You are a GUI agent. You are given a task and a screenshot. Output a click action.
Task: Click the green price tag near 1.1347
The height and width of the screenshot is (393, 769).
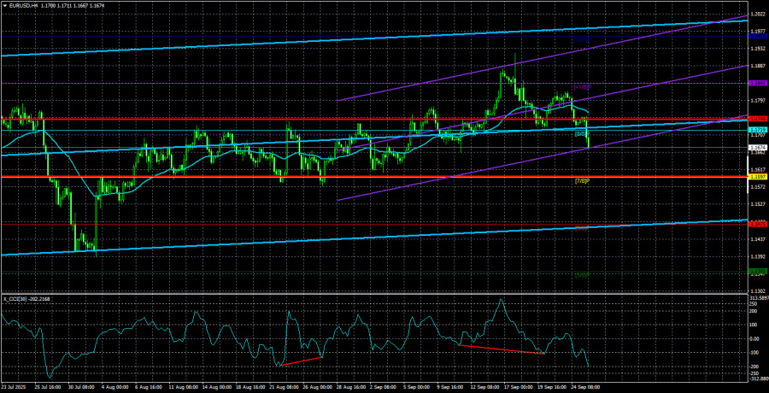pyautogui.click(x=757, y=273)
